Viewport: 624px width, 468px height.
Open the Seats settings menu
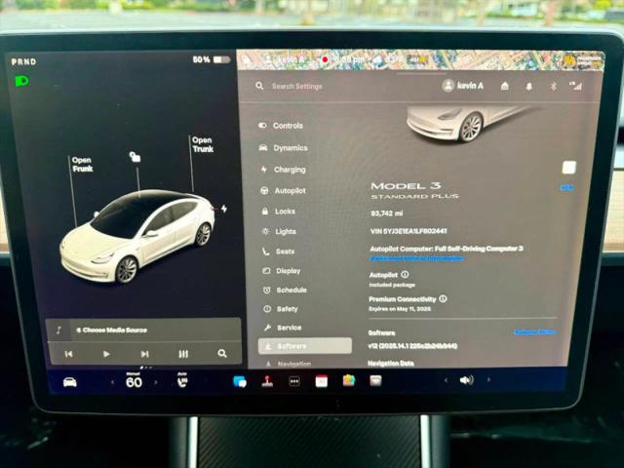(x=278, y=252)
